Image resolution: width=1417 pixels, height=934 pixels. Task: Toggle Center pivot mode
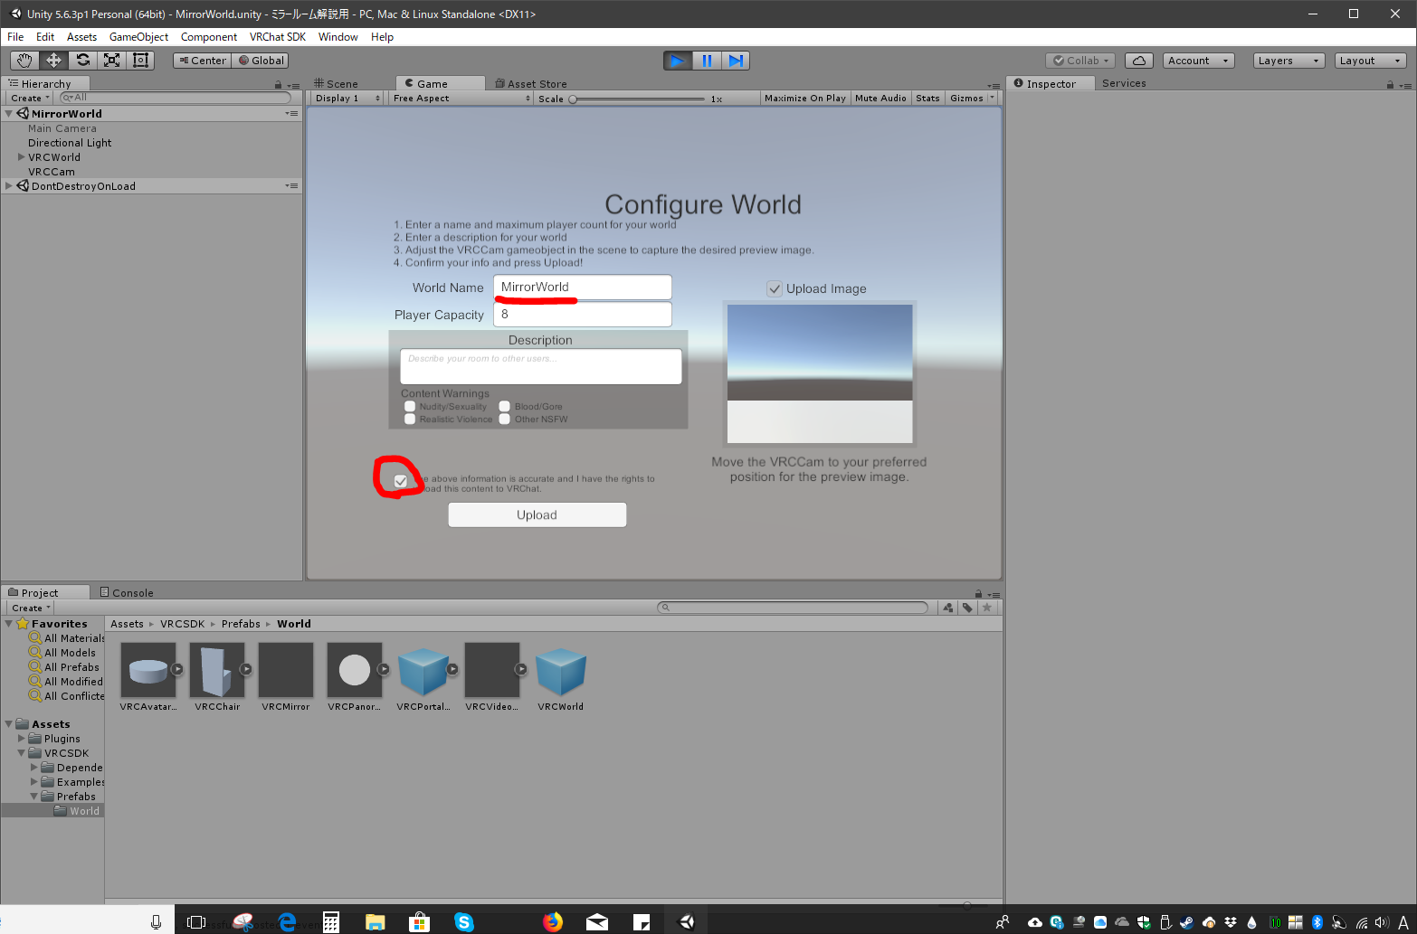(203, 61)
